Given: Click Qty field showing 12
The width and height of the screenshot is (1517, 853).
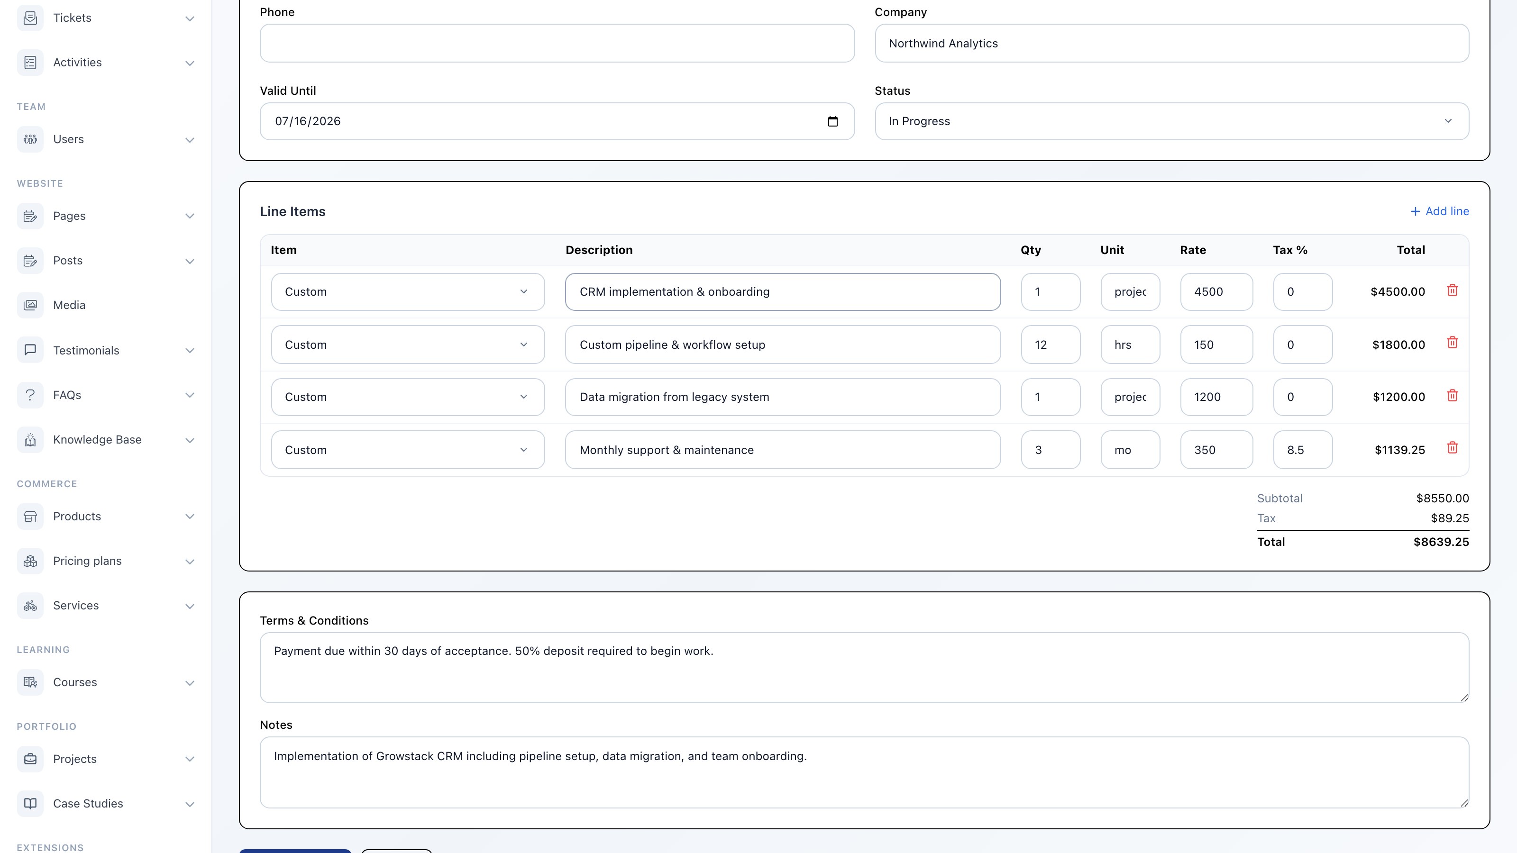Looking at the screenshot, I should 1051,345.
